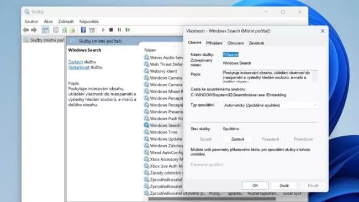Open the Zobrazit menu
The image size is (359, 202).
point(66,22)
